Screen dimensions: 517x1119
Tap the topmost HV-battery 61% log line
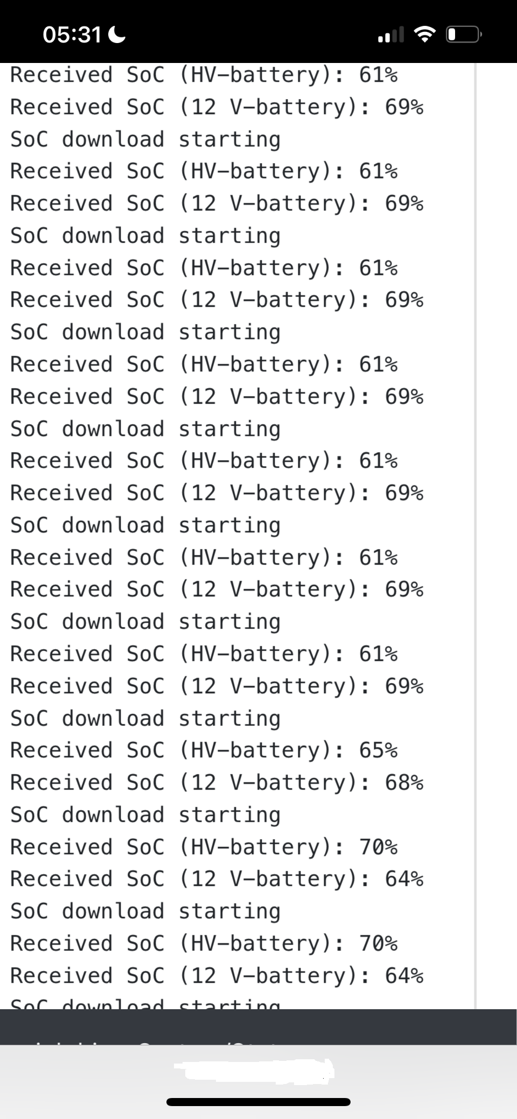pyautogui.click(x=204, y=75)
